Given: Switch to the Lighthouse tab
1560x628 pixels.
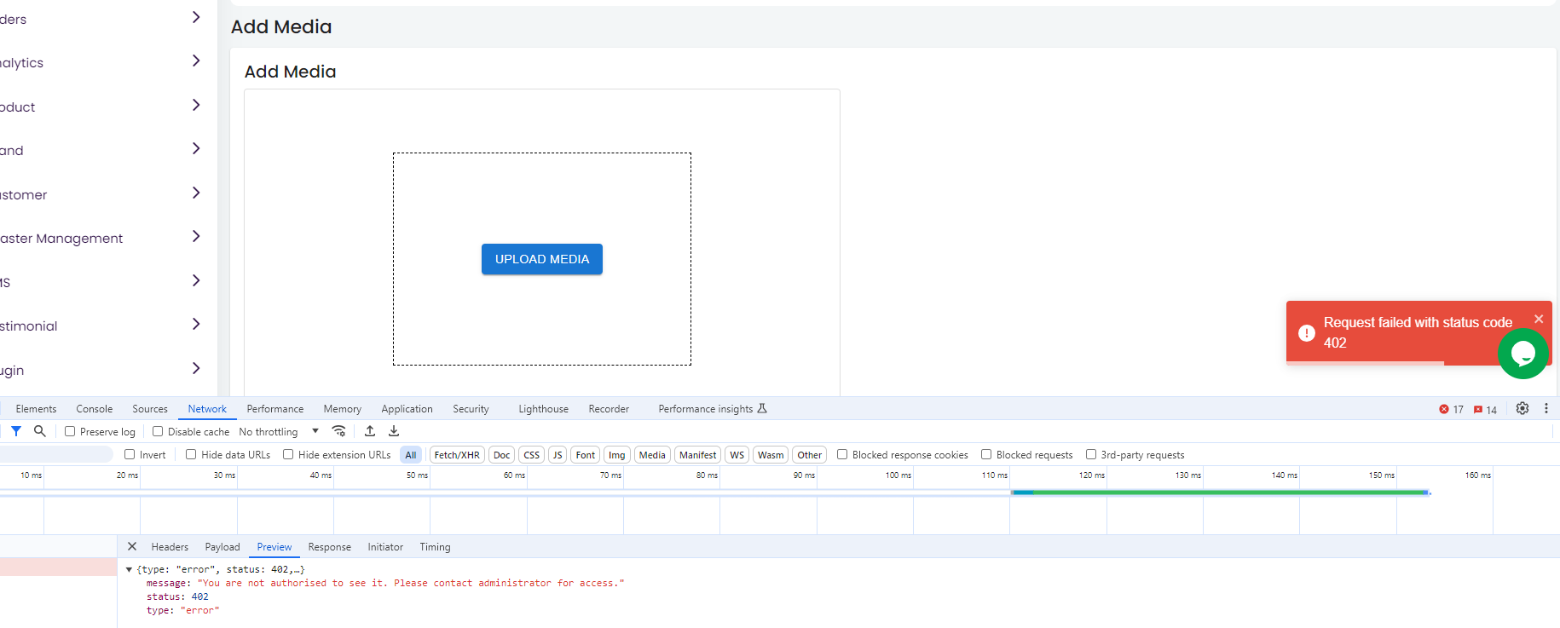Looking at the screenshot, I should [x=543, y=409].
